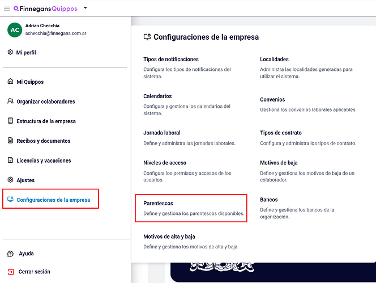This screenshot has width=376, height=283.
Task: Click the Mi perfil gear icon
Action: (x=10, y=52)
